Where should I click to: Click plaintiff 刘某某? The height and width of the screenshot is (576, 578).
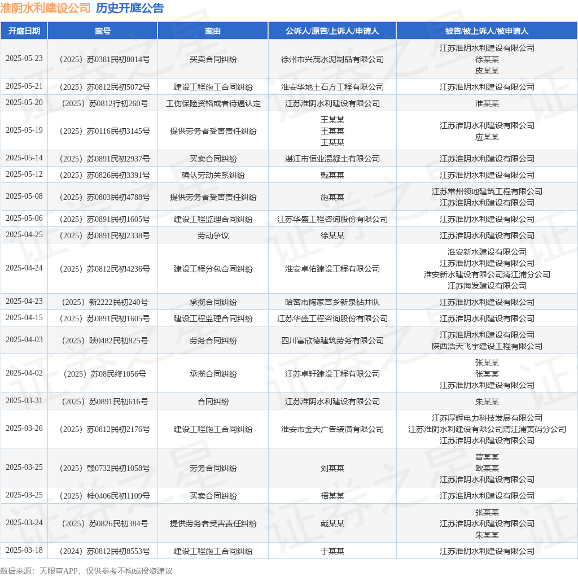pyautogui.click(x=332, y=468)
